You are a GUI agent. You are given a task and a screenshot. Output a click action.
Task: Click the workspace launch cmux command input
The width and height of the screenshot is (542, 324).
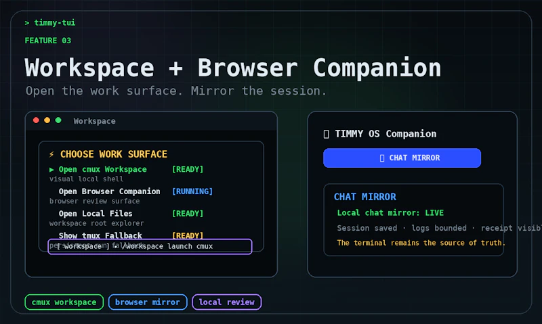click(150, 246)
